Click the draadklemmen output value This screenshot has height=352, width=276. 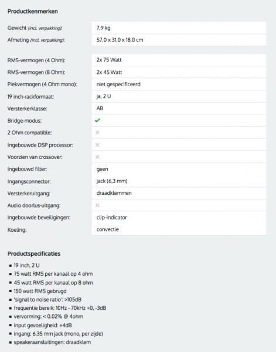114,193
